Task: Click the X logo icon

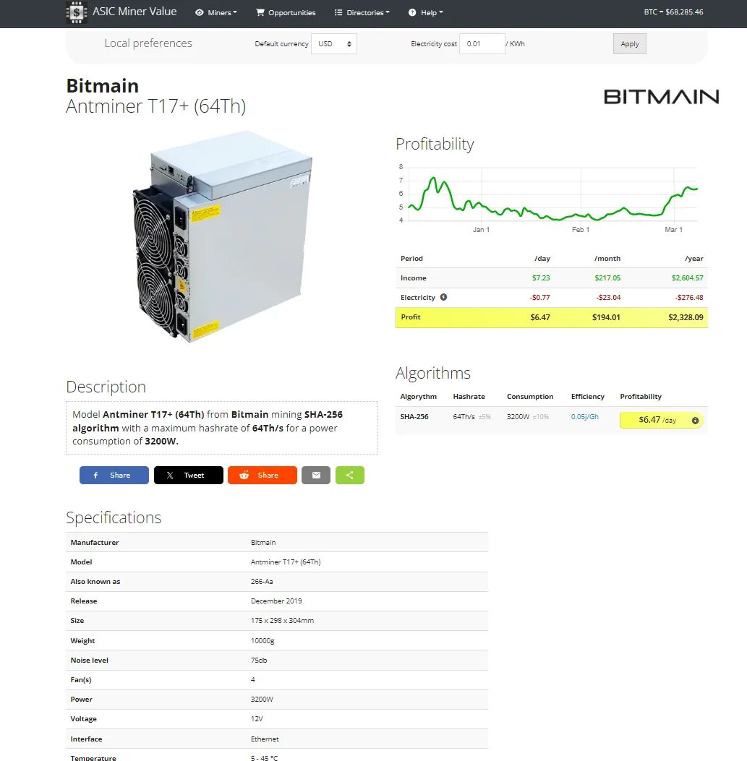Action: click(x=170, y=475)
